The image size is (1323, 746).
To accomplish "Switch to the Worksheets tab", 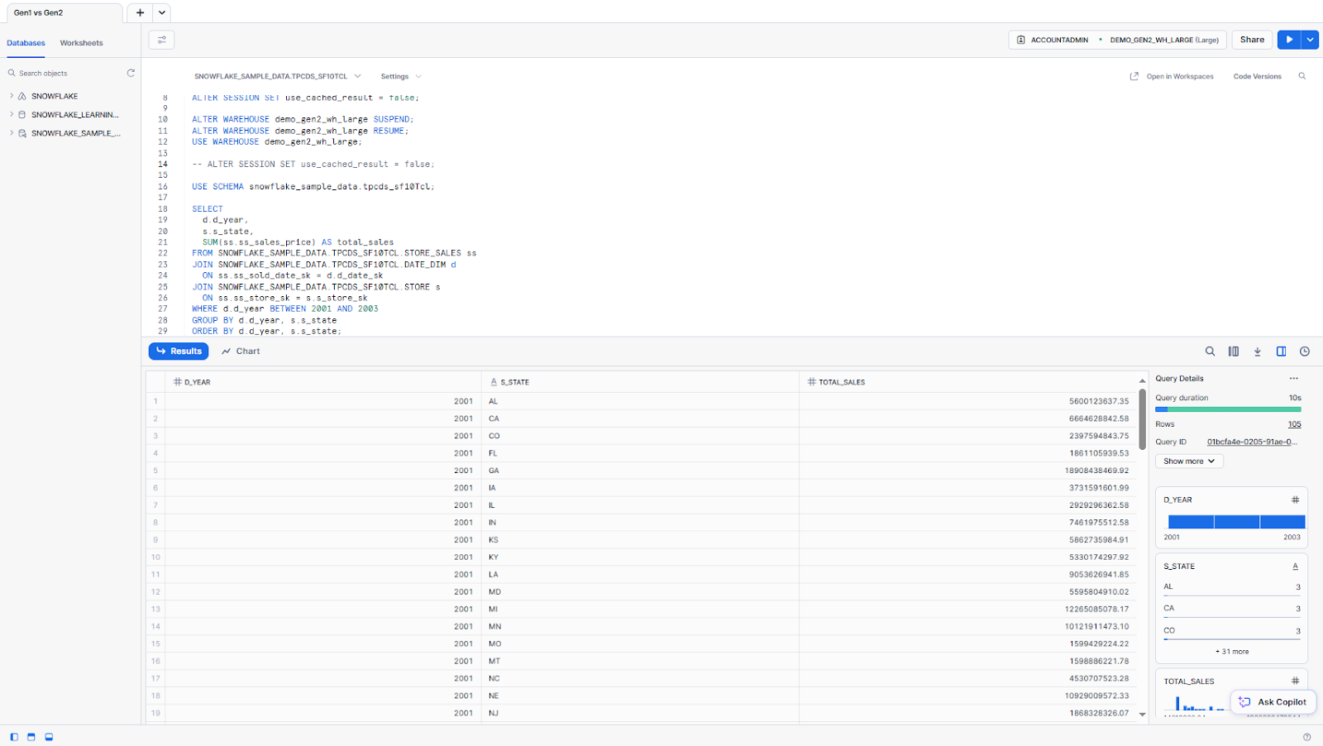I will pyautogui.click(x=81, y=43).
